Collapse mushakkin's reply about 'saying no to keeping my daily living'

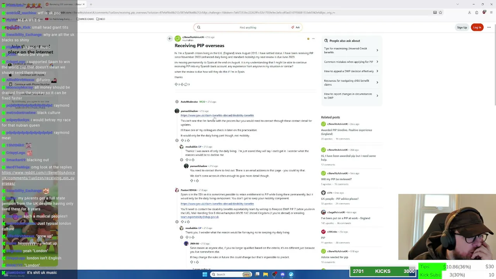(x=182, y=237)
